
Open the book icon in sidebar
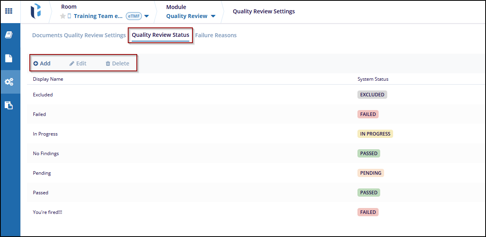(9, 35)
